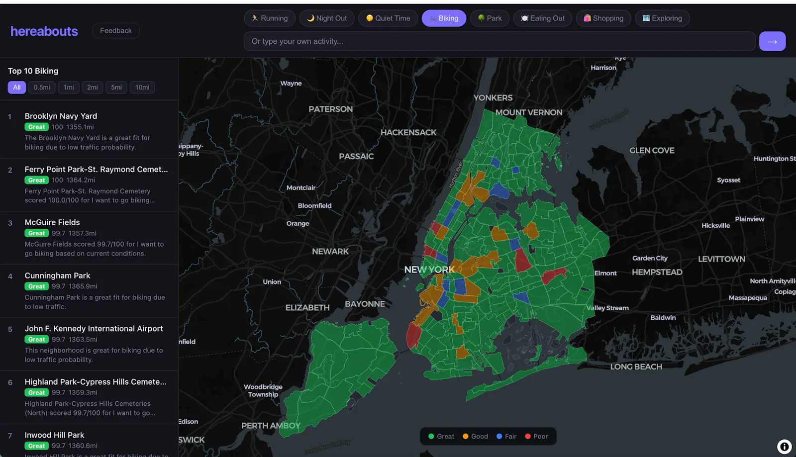This screenshot has height=457, width=796.
Task: Click the HEMPSTEAD label on the map
Action: [657, 273]
